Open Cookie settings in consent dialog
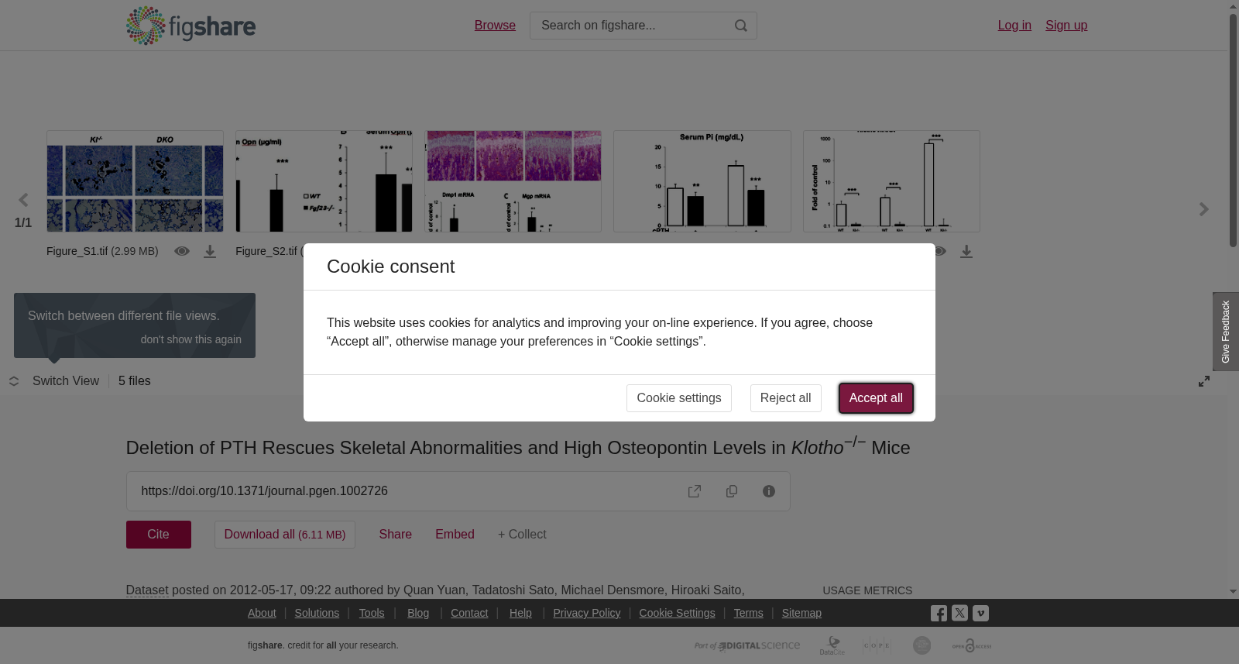Screen dimensions: 1239x664 679,398
